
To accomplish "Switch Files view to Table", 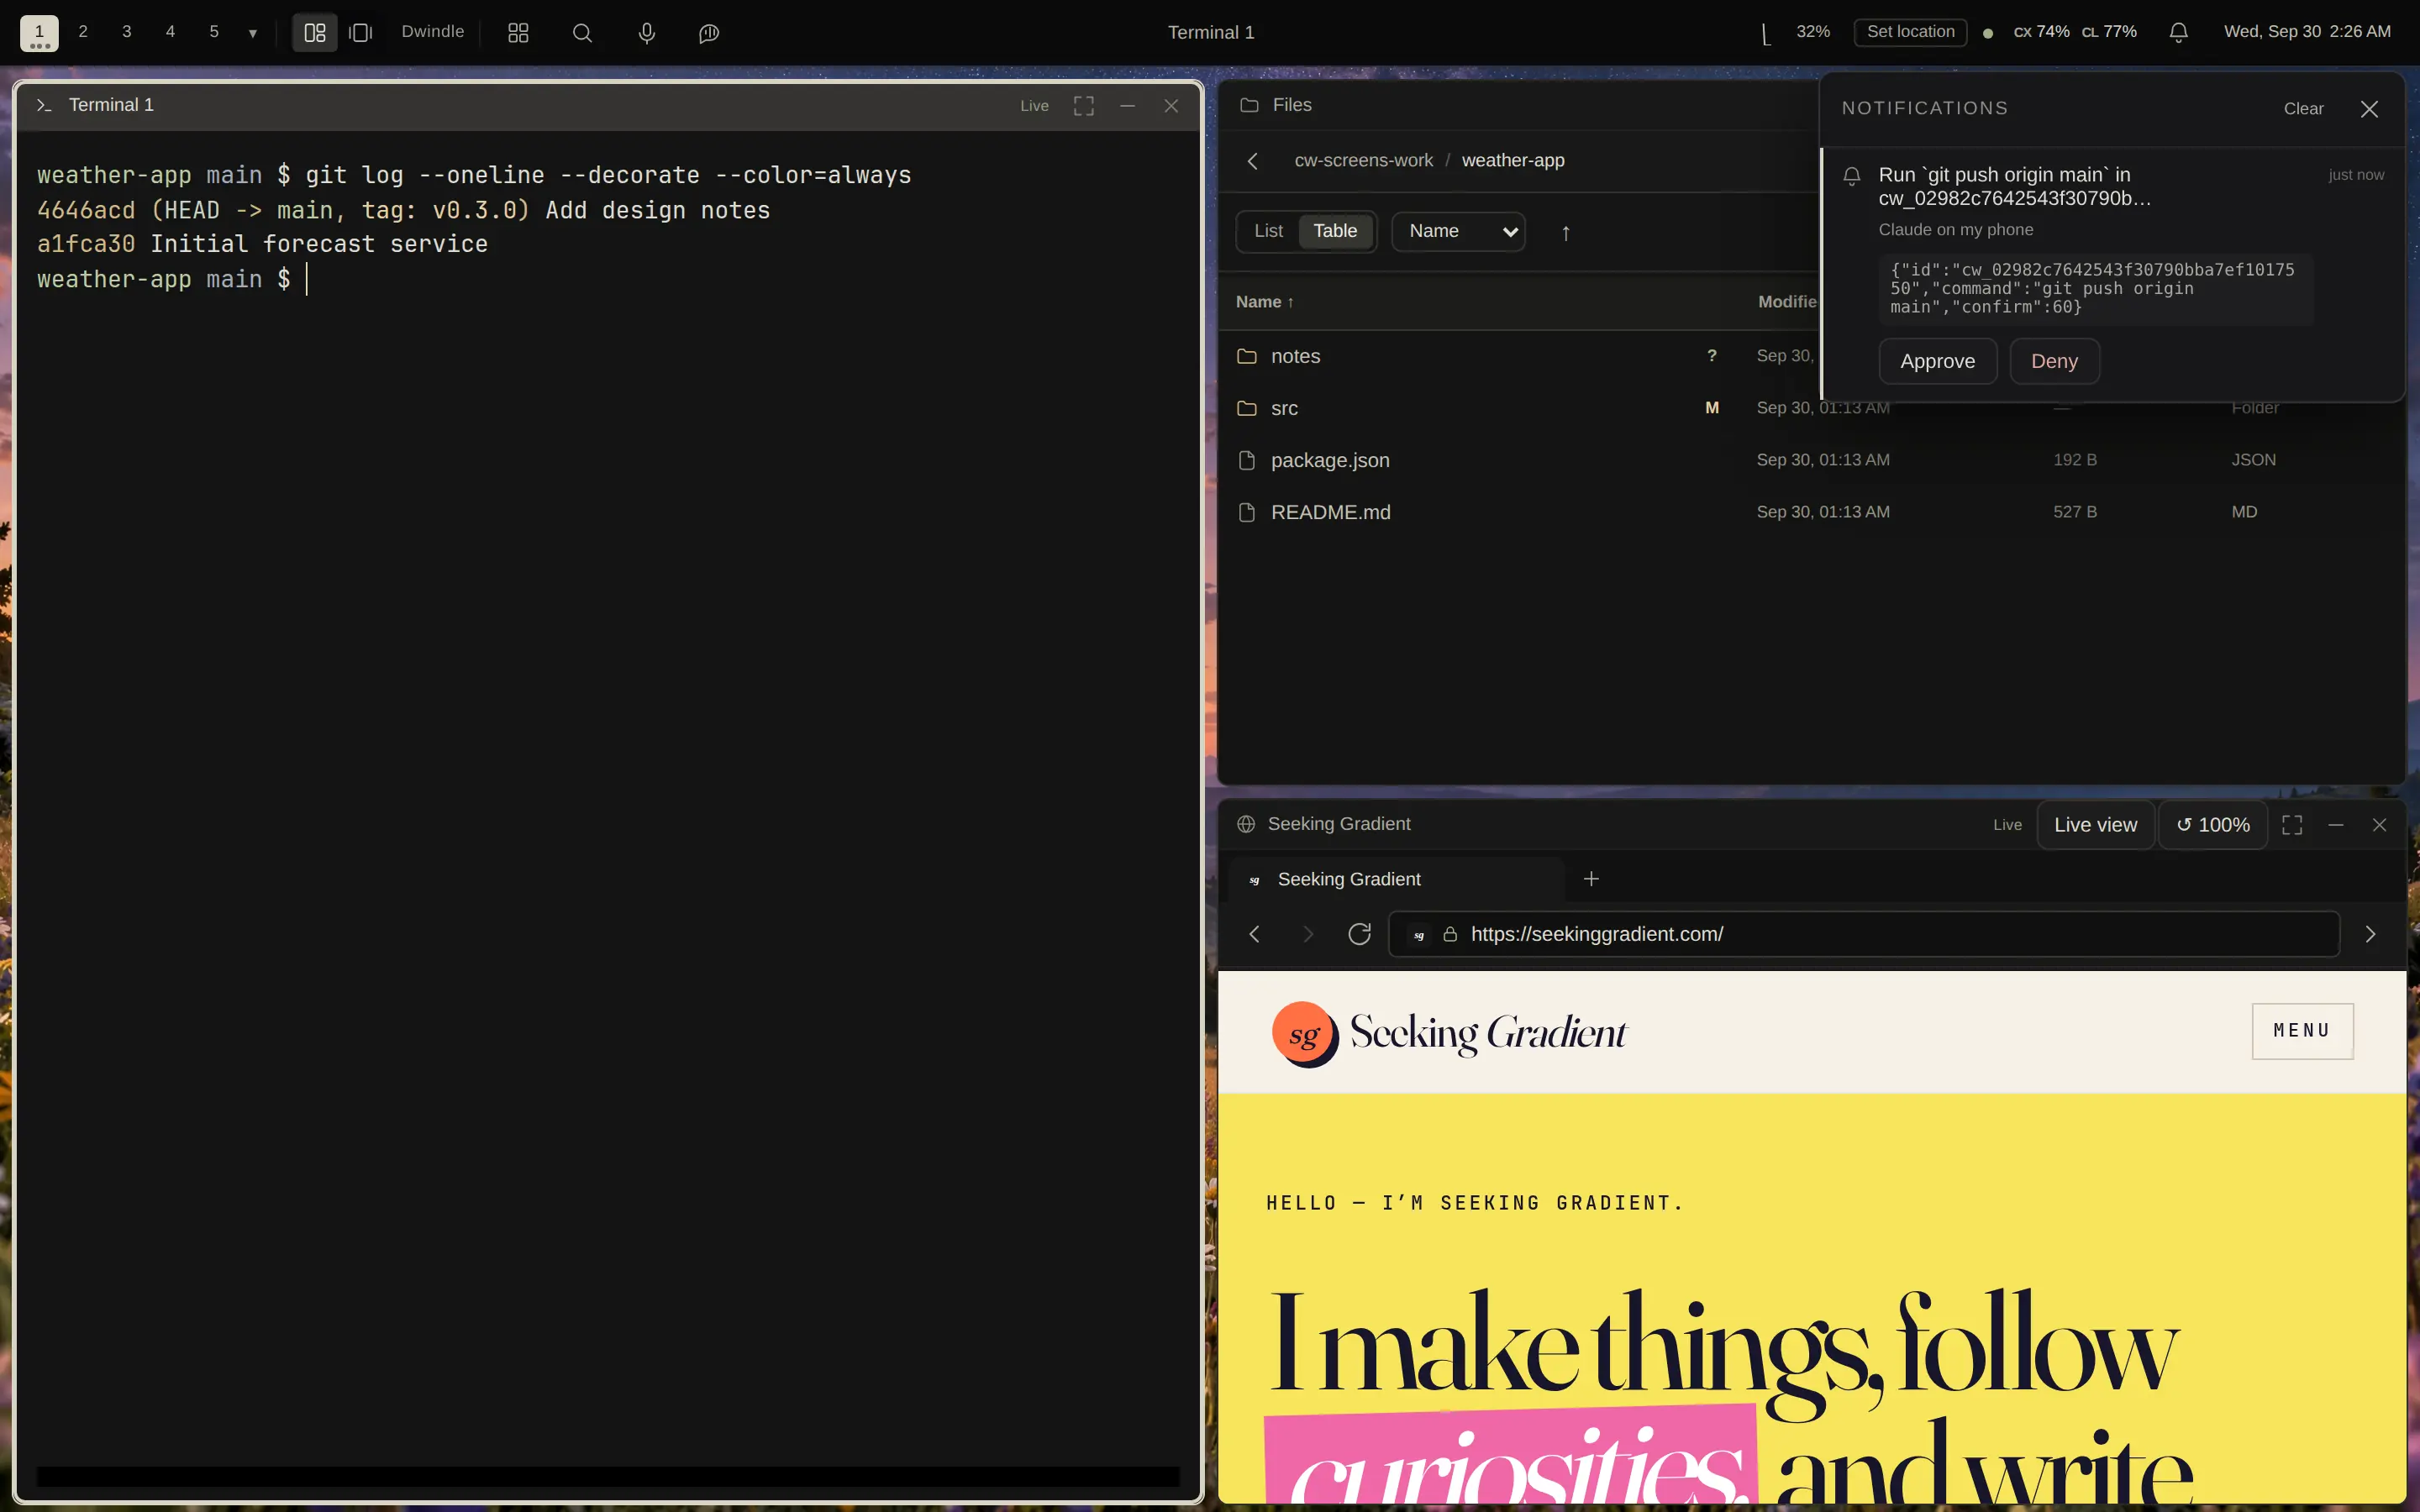I will (1335, 231).
